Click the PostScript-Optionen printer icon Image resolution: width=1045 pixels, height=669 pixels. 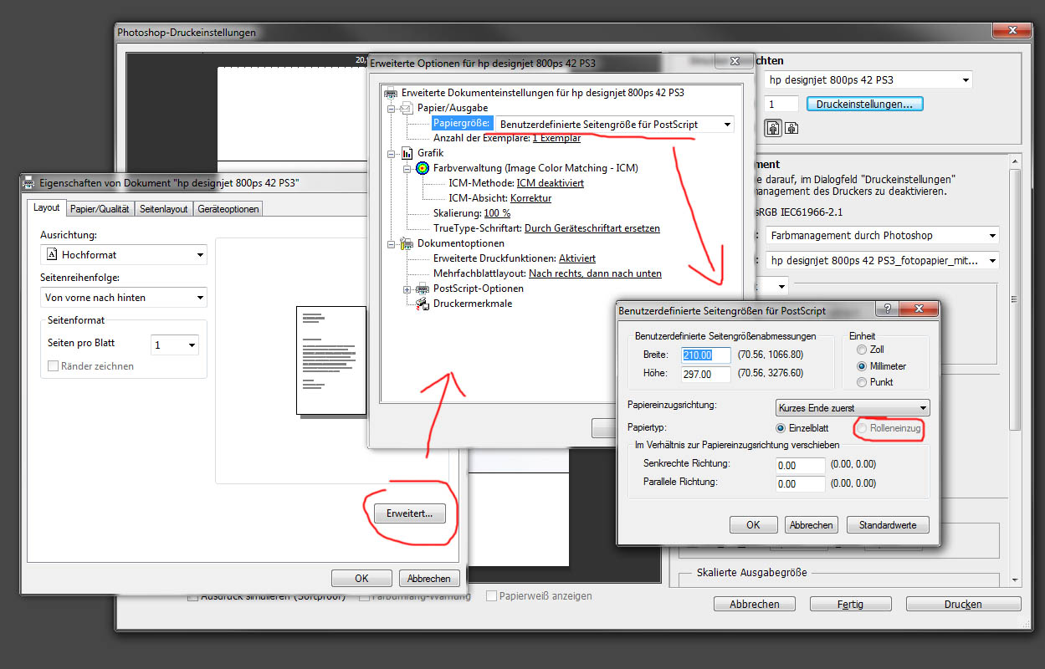(x=423, y=289)
